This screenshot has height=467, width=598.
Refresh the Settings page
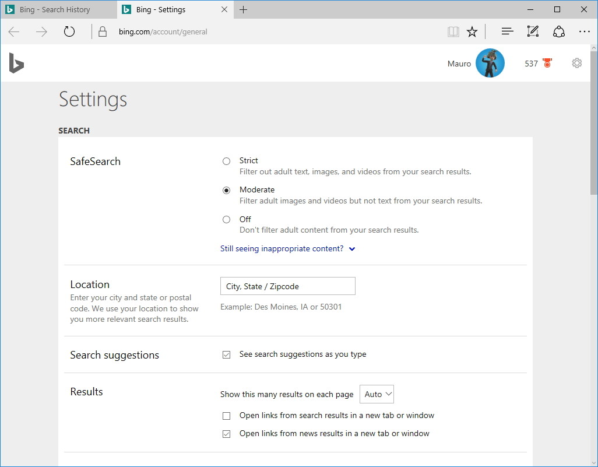pyautogui.click(x=69, y=31)
